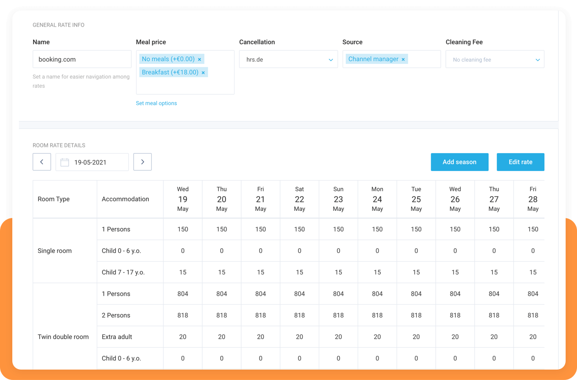Navigate to next week with right arrow

pos(143,162)
